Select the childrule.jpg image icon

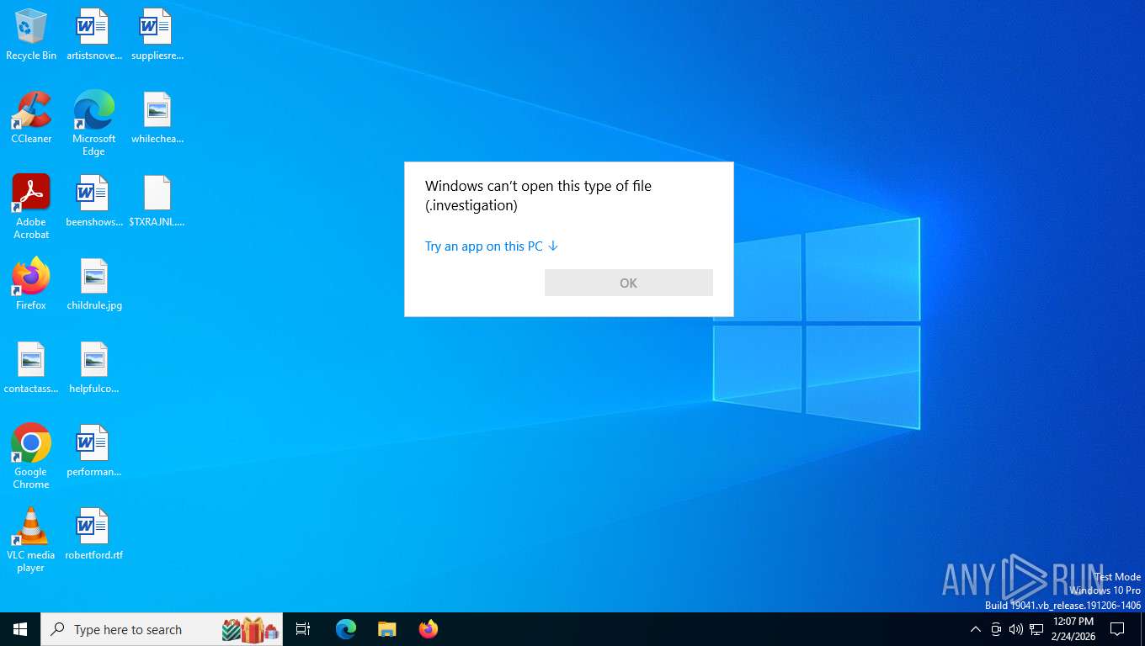coord(93,284)
